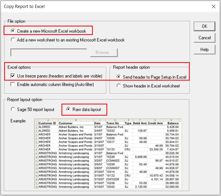Click the 'Debit Amt' header in example

(x=140, y=123)
